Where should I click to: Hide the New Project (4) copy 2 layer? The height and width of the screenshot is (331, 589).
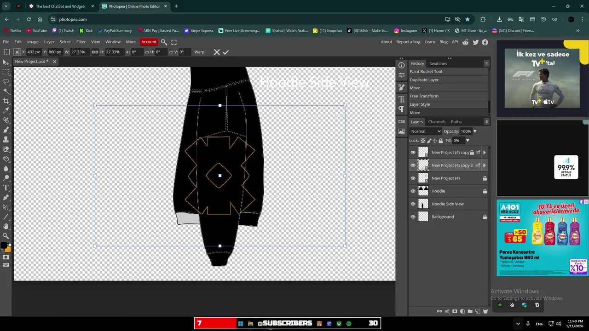coord(413,165)
